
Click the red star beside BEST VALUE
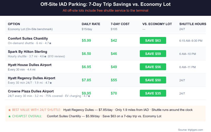(9, 110)
